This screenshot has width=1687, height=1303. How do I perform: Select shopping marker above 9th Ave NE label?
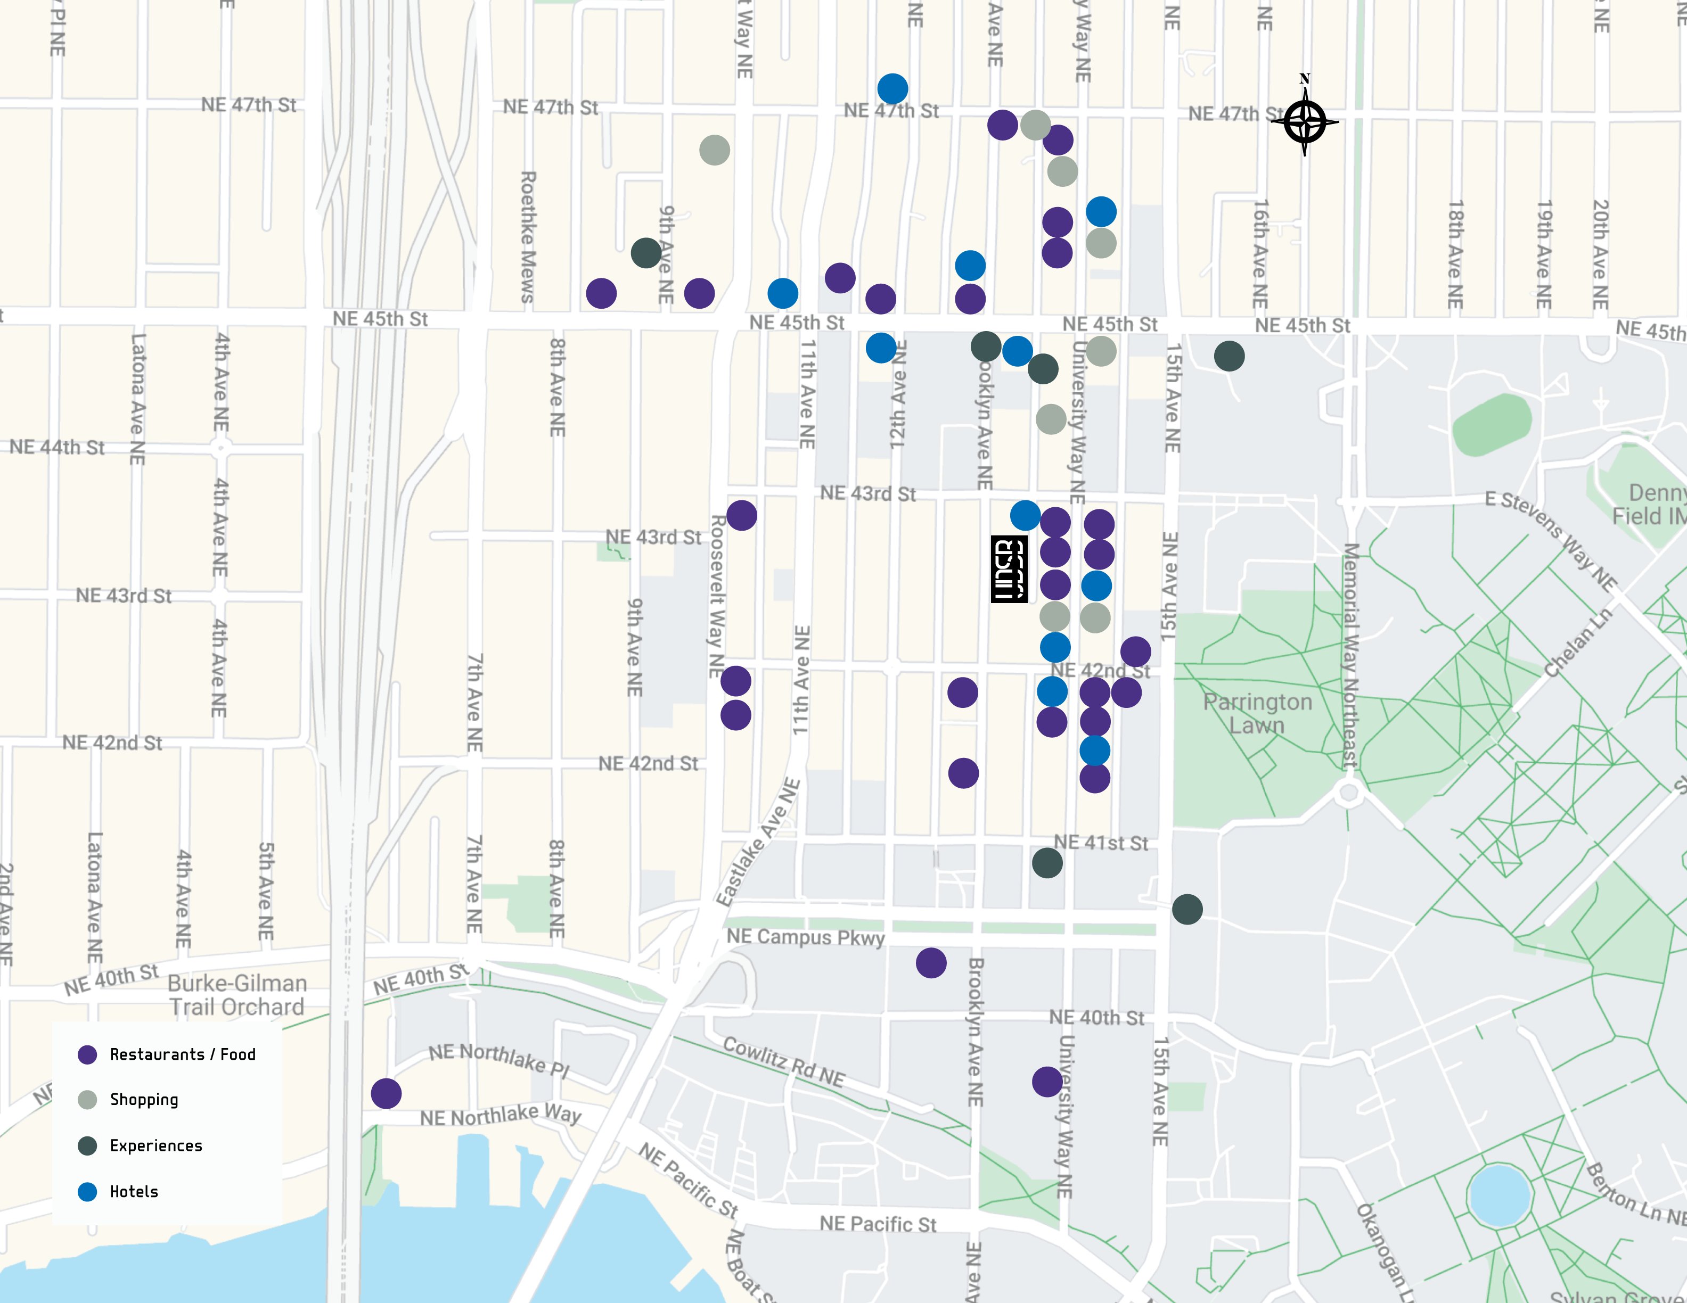[x=715, y=150]
